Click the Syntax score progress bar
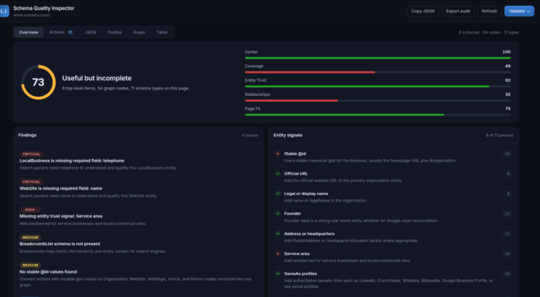The width and height of the screenshot is (540, 297). [x=377, y=58]
